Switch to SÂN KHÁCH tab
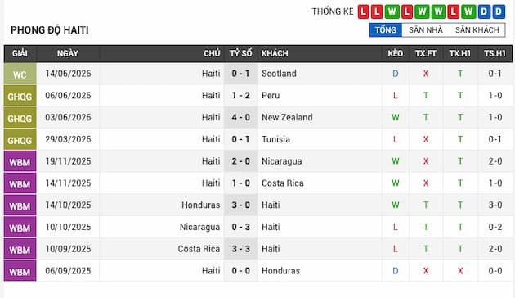Image resolution: width=515 pixels, height=298 pixels. click(x=477, y=30)
